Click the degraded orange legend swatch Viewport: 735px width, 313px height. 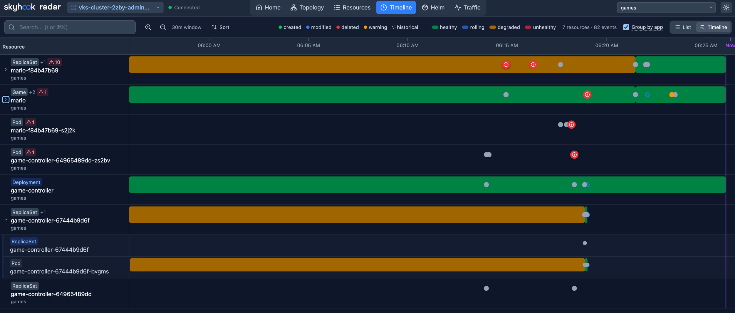[493, 27]
